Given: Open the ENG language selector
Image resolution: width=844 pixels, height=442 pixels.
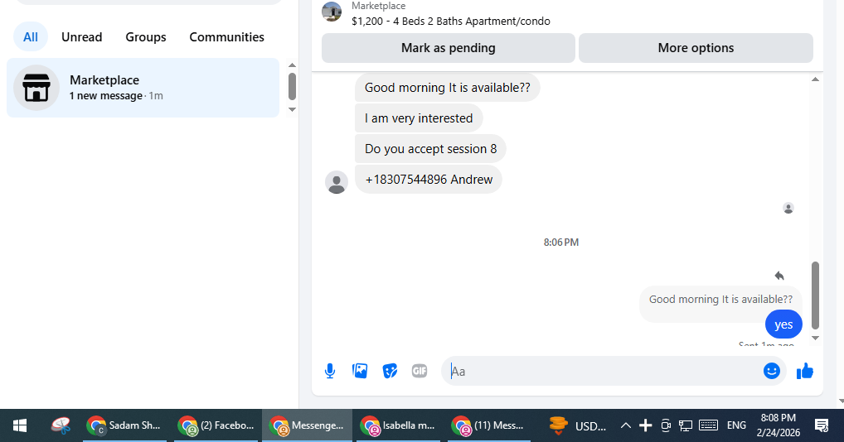Looking at the screenshot, I should [736, 425].
